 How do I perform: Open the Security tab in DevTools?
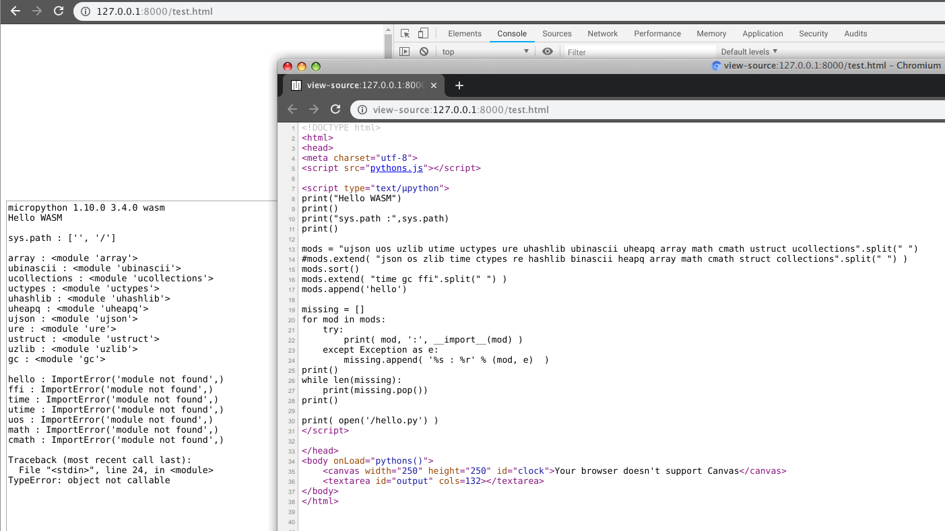click(814, 34)
